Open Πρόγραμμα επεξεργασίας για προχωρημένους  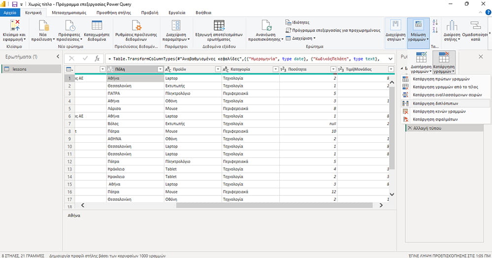332,31
